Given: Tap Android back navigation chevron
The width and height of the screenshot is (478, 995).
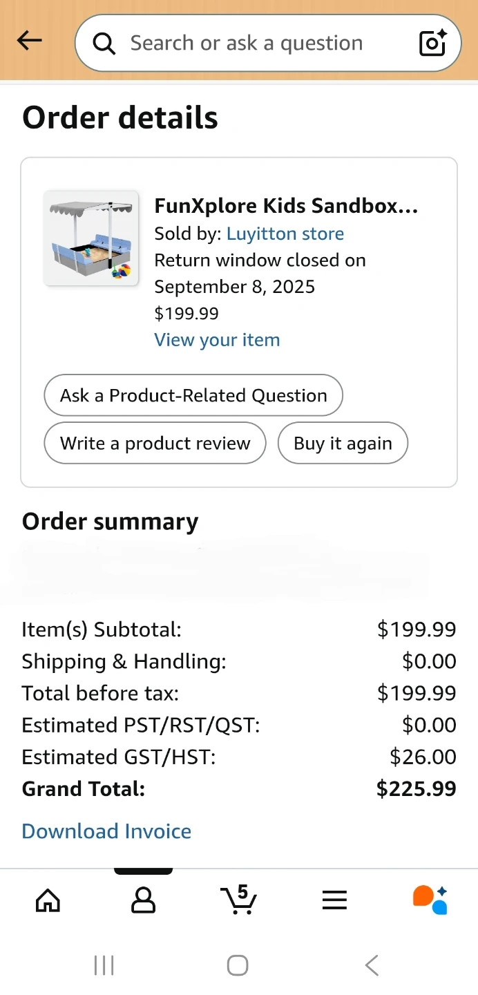Looking at the screenshot, I should click(x=372, y=965).
